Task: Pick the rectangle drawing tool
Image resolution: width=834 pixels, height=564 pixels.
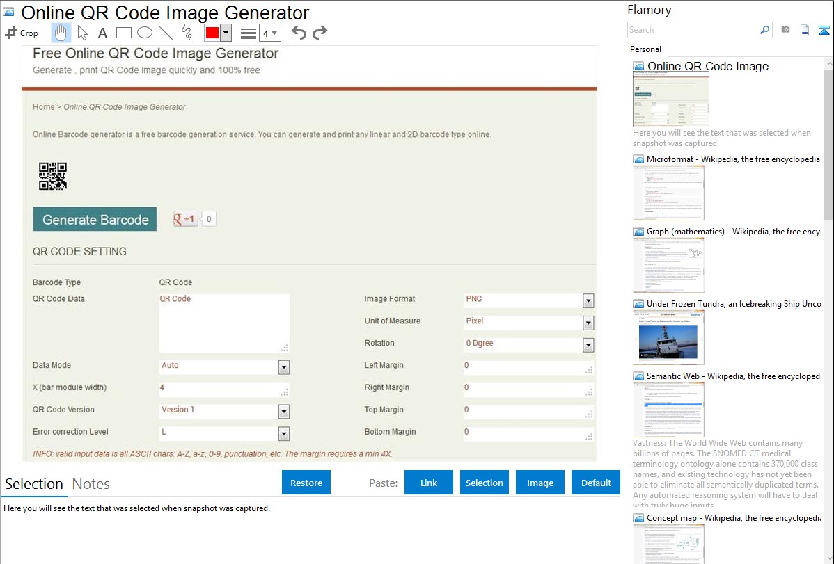Action: click(123, 33)
